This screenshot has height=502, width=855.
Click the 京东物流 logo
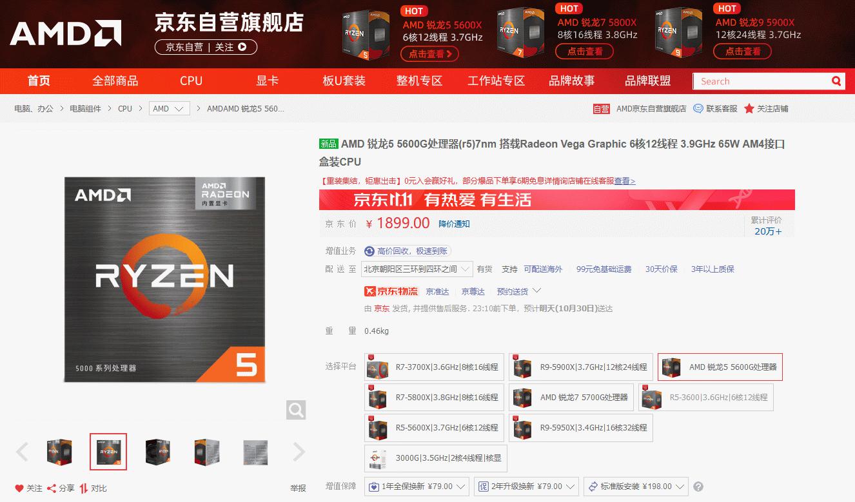391,291
